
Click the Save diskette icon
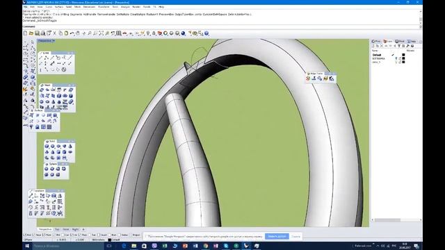37,33
